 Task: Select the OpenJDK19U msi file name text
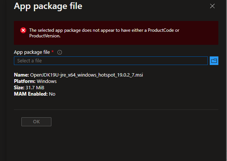pos(86,75)
